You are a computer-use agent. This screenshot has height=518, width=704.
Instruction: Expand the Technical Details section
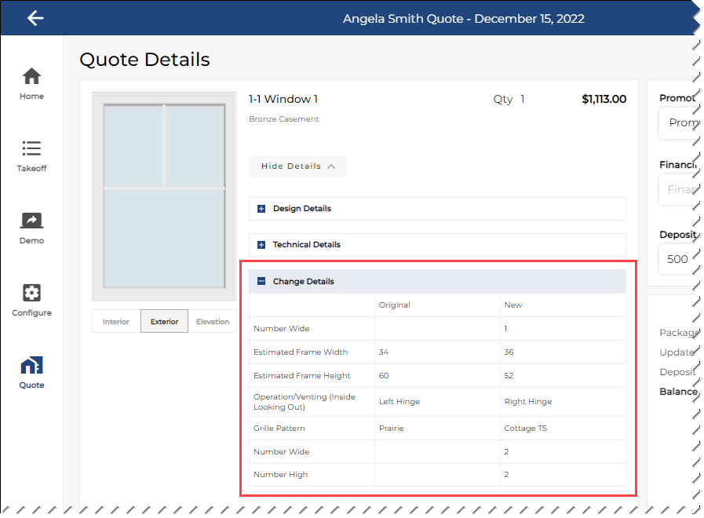(x=263, y=244)
